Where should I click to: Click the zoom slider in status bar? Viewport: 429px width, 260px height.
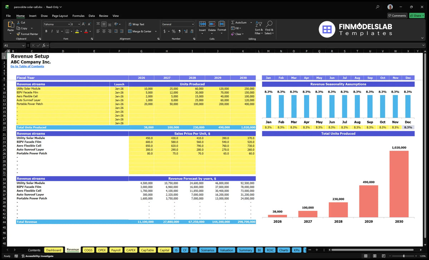coord(404,256)
